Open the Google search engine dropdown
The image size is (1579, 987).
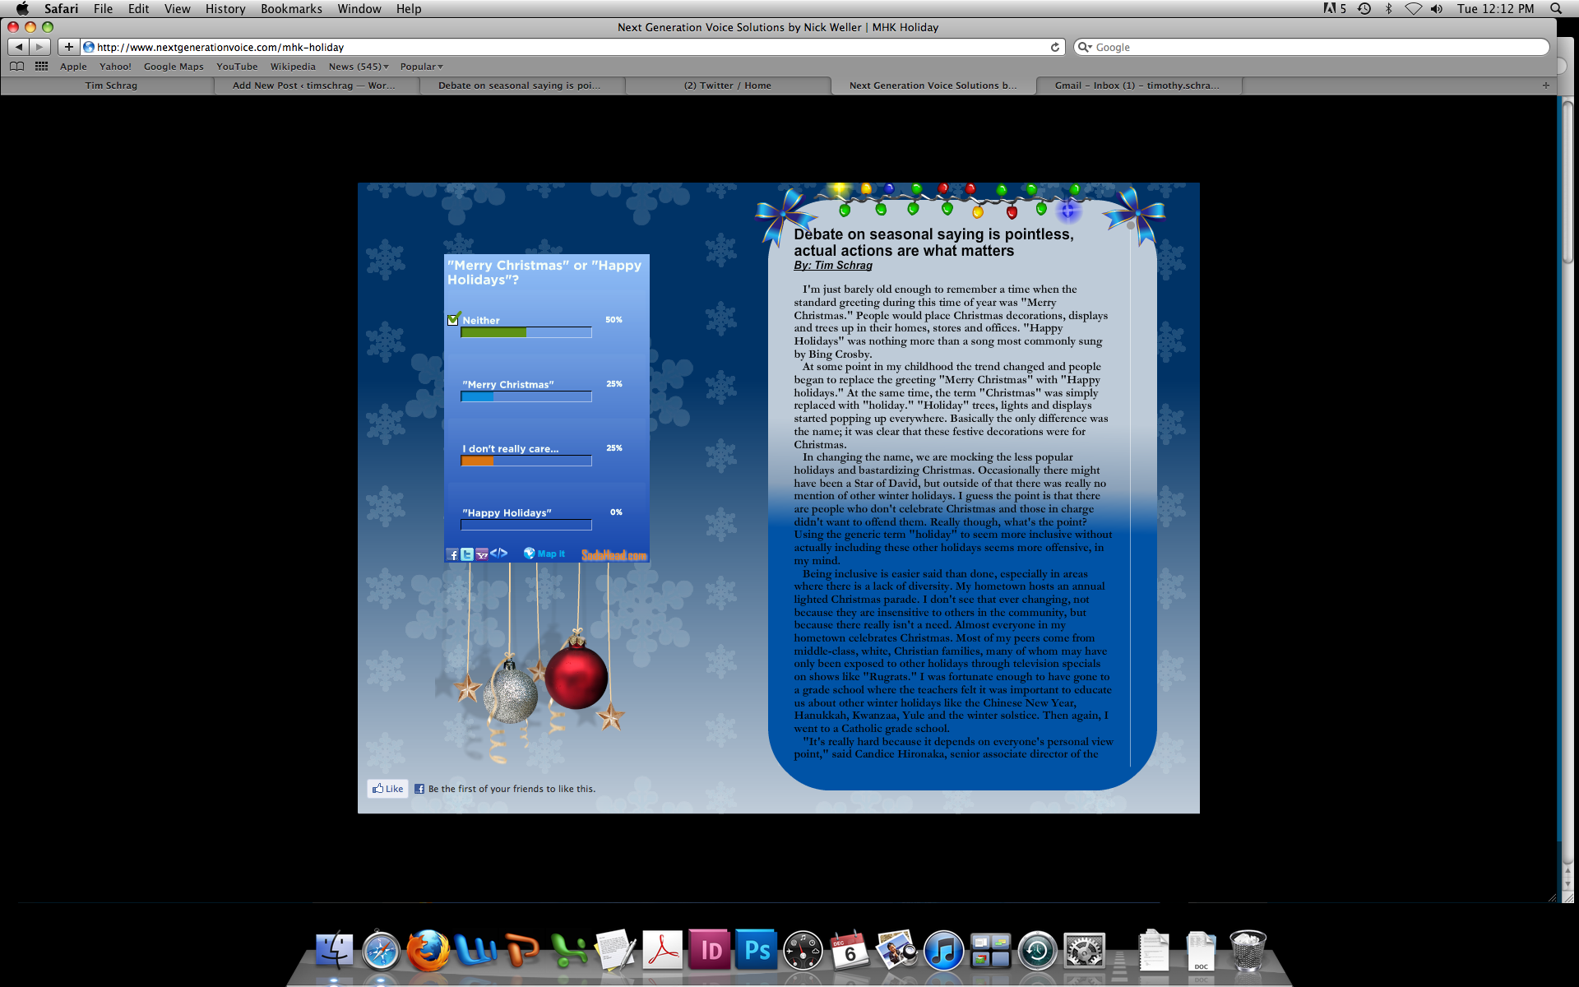point(1085,48)
